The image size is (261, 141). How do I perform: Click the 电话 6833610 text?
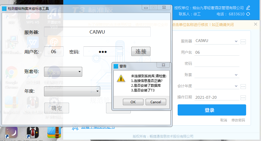click(x=230, y=14)
